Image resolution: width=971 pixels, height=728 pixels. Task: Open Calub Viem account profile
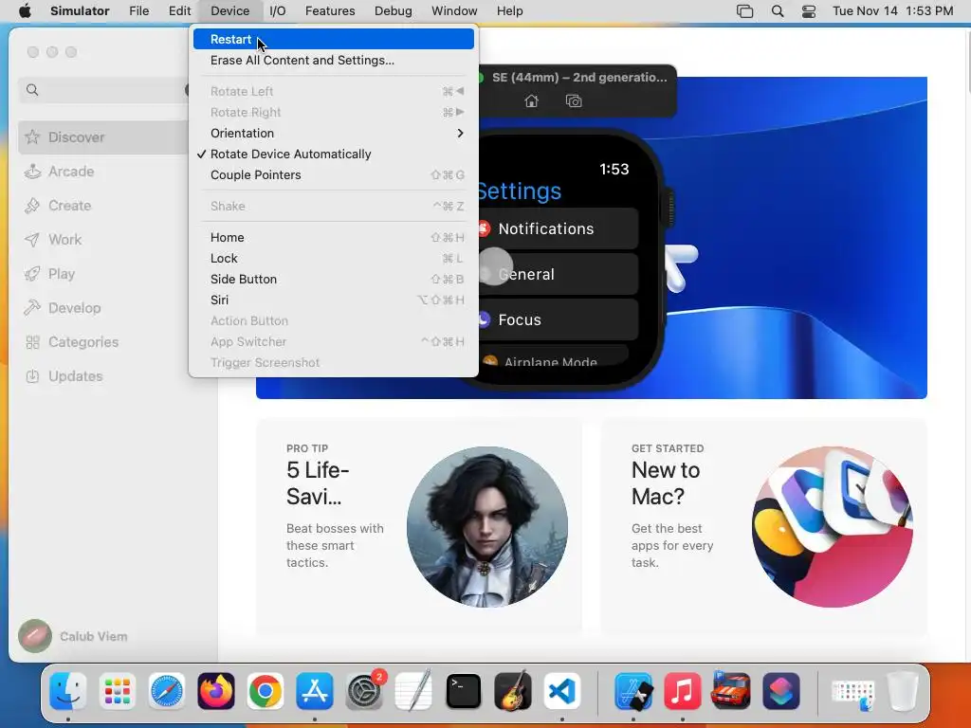(x=73, y=636)
